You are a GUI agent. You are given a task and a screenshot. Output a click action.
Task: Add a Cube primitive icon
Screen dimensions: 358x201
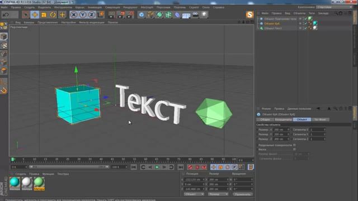tap(142, 15)
